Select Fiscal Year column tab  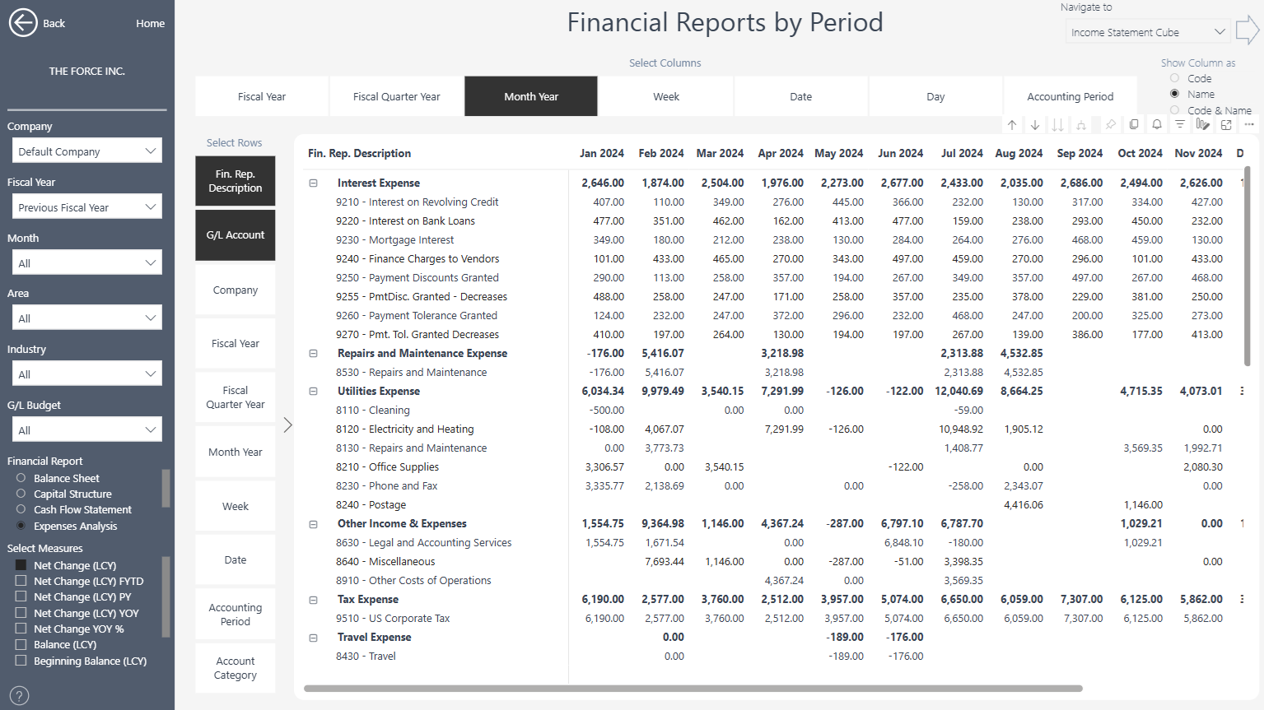262,96
